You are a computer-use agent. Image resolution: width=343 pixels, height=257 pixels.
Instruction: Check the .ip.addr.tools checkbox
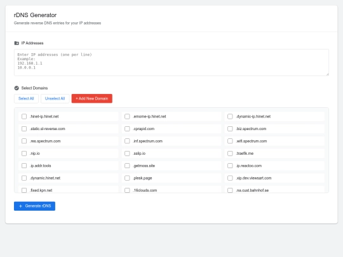coord(24,166)
